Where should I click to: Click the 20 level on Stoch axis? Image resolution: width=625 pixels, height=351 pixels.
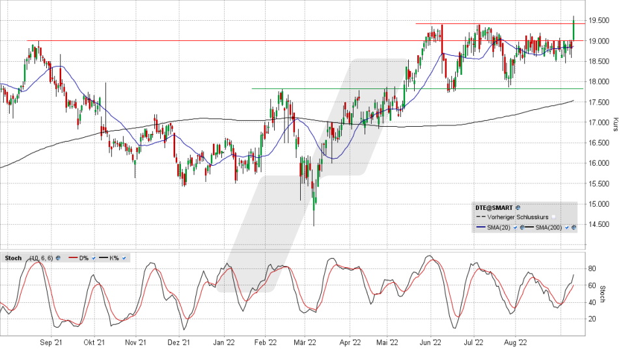click(592, 319)
